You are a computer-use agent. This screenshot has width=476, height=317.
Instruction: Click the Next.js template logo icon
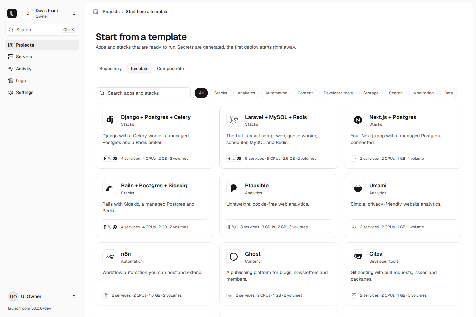click(x=358, y=120)
